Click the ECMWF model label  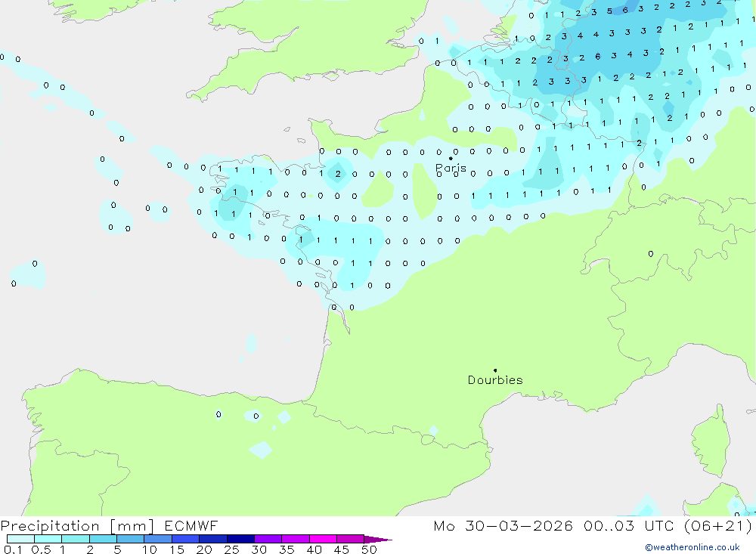pos(191,526)
